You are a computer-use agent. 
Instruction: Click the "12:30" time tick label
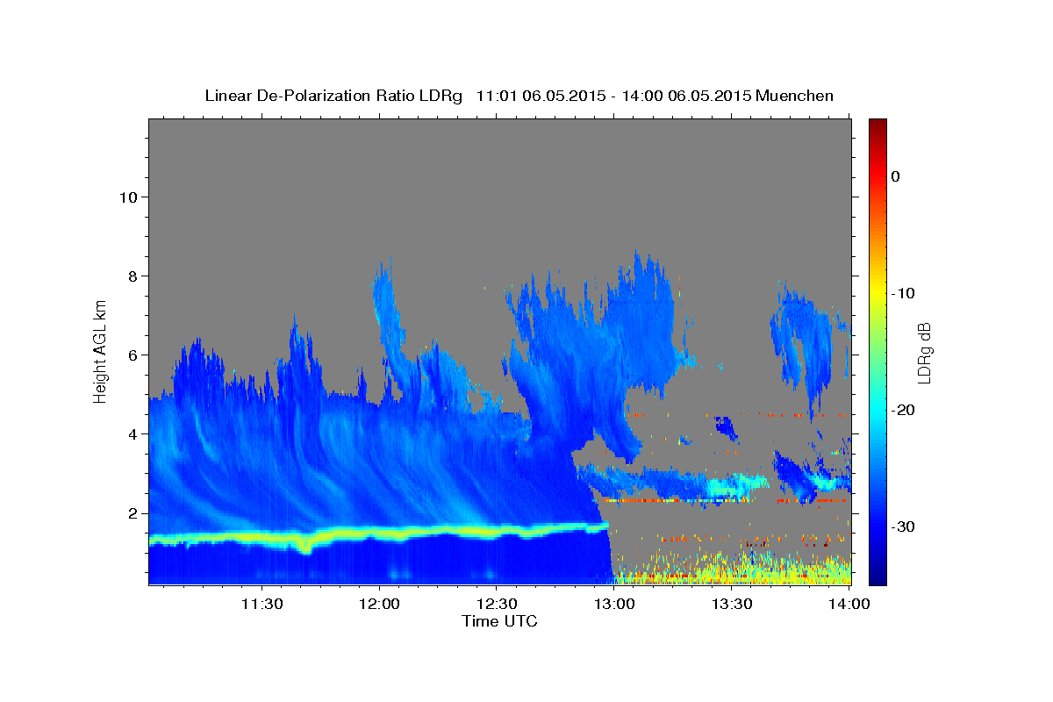pos(497,604)
